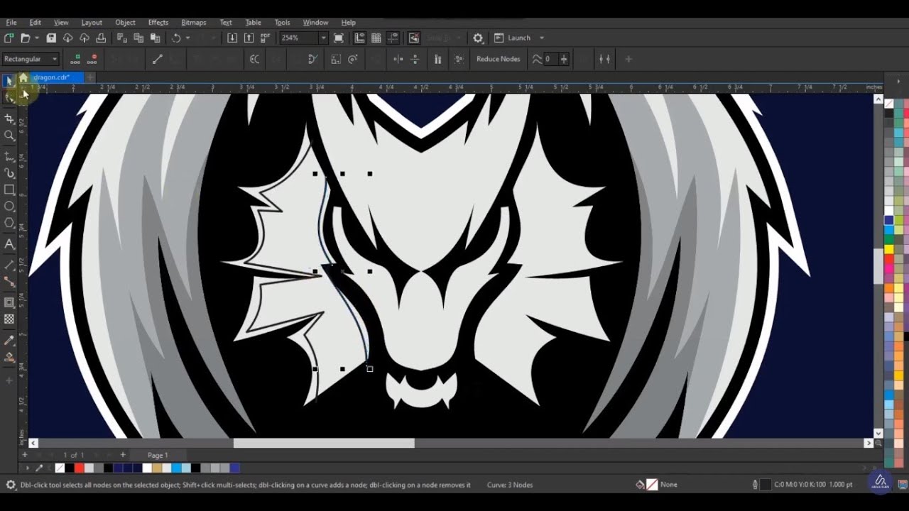The image size is (909, 511).
Task: Open the Layout menu
Action: [92, 22]
